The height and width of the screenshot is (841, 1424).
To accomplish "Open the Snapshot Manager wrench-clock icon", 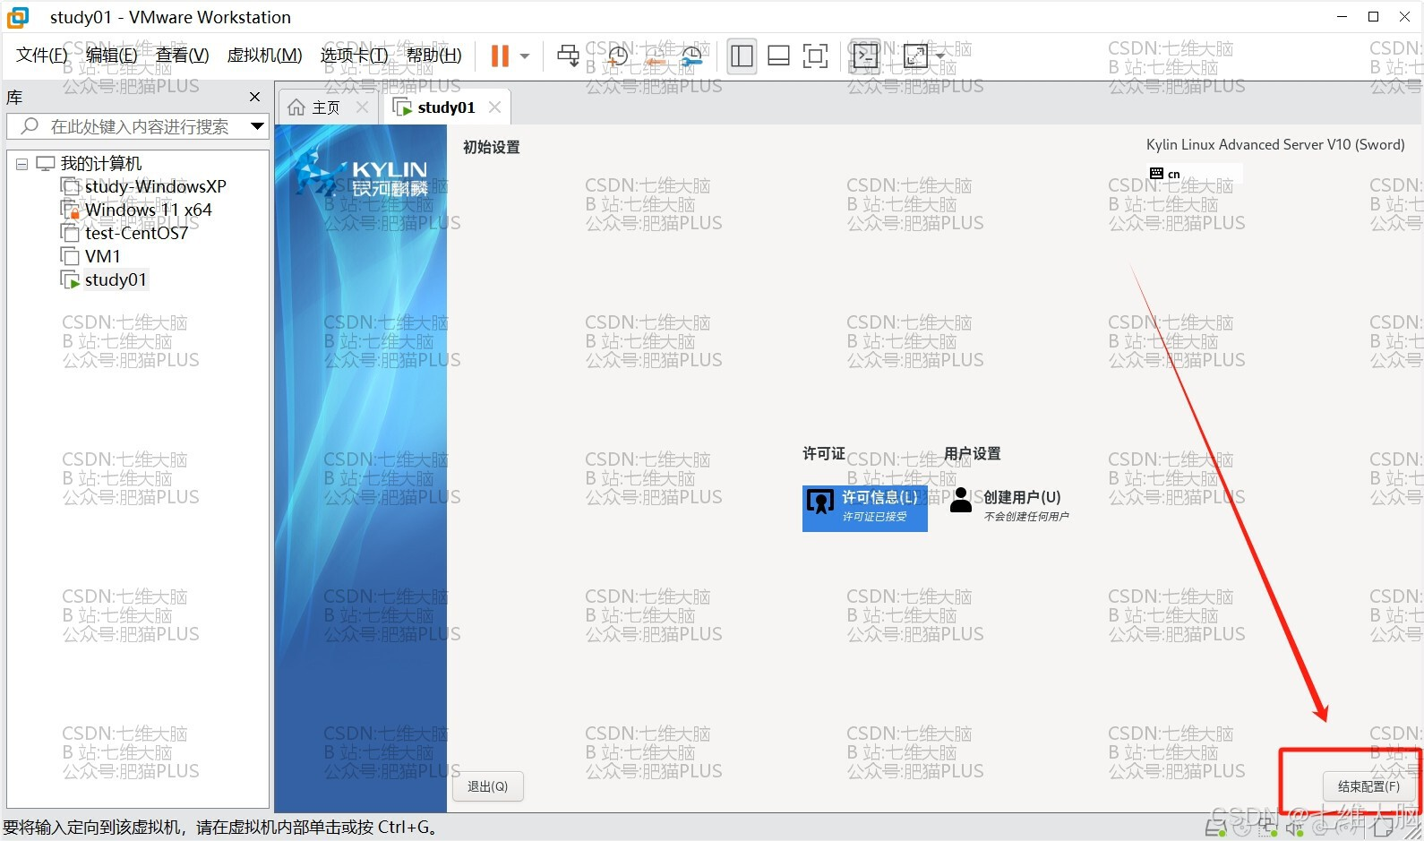I will click(691, 56).
